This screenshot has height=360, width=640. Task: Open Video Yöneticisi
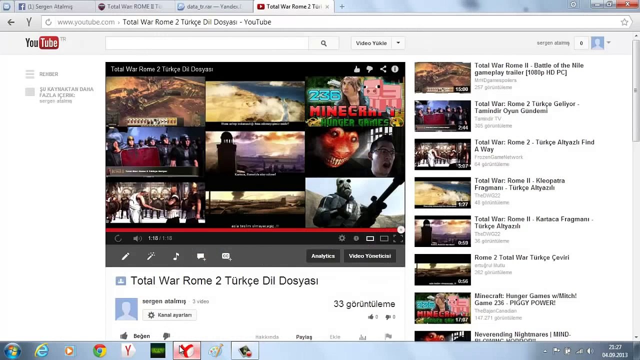coord(370,256)
